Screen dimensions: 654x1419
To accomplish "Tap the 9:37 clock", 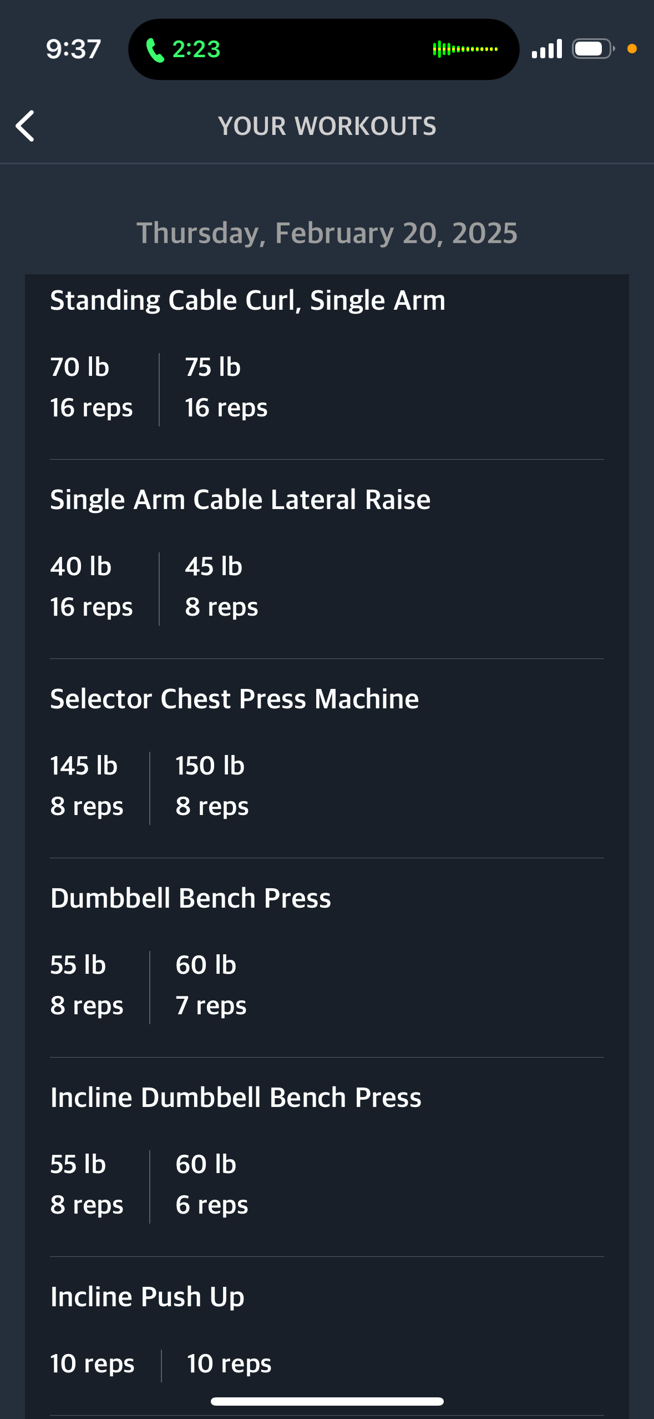I will click(x=73, y=49).
